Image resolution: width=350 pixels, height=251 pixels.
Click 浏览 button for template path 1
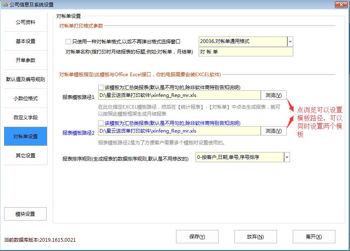point(274,95)
